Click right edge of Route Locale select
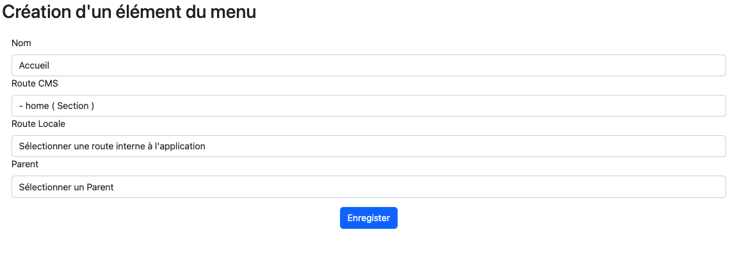The height and width of the screenshot is (257, 753). pyautogui.click(x=716, y=146)
